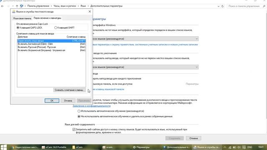Select 'Не использовать автоматическое обучение' radio

[79, 117]
